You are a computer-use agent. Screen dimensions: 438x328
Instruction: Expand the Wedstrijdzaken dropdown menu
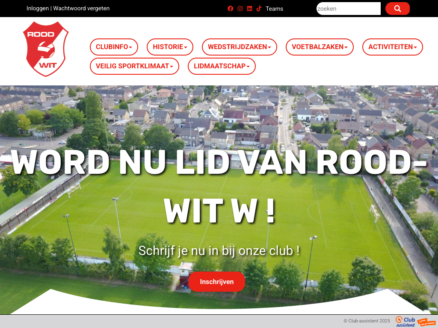[x=239, y=47]
